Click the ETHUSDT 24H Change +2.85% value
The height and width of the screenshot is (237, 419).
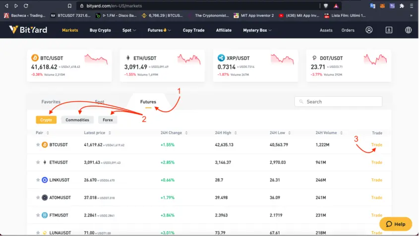coord(167,162)
